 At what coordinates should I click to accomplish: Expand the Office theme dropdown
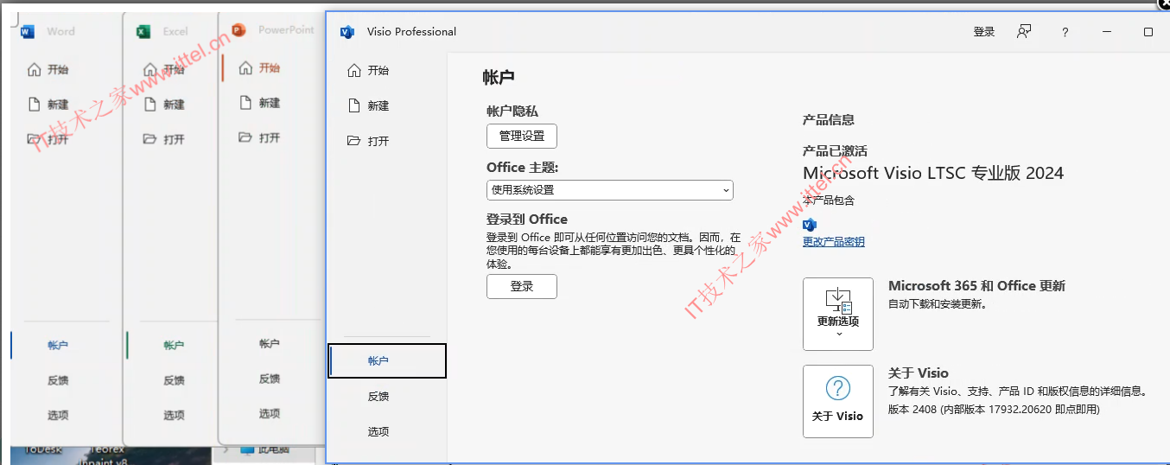[609, 190]
